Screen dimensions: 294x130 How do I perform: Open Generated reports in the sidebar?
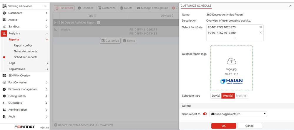point(25,51)
